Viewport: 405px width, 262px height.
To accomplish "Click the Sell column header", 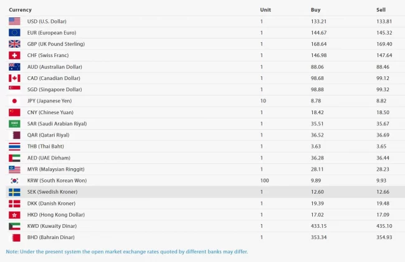I will 381,10.
